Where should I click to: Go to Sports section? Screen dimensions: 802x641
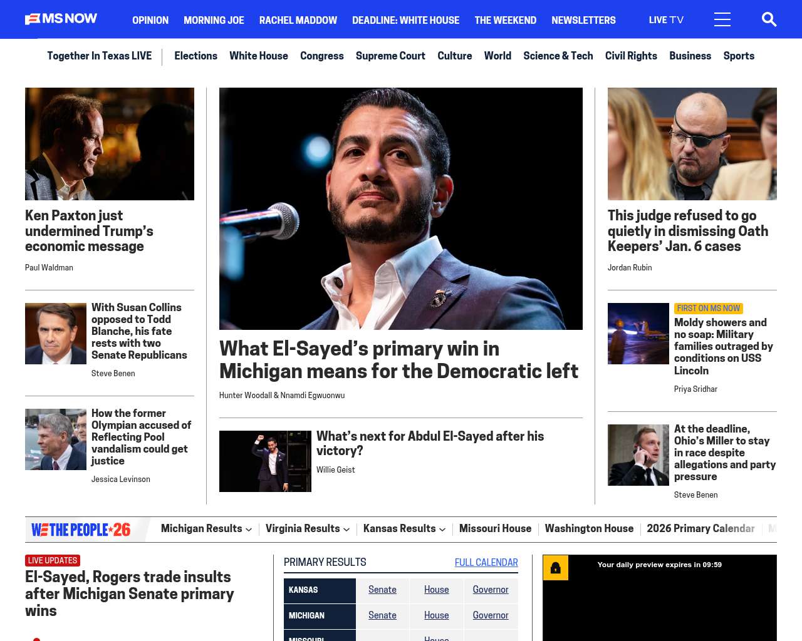tap(739, 56)
